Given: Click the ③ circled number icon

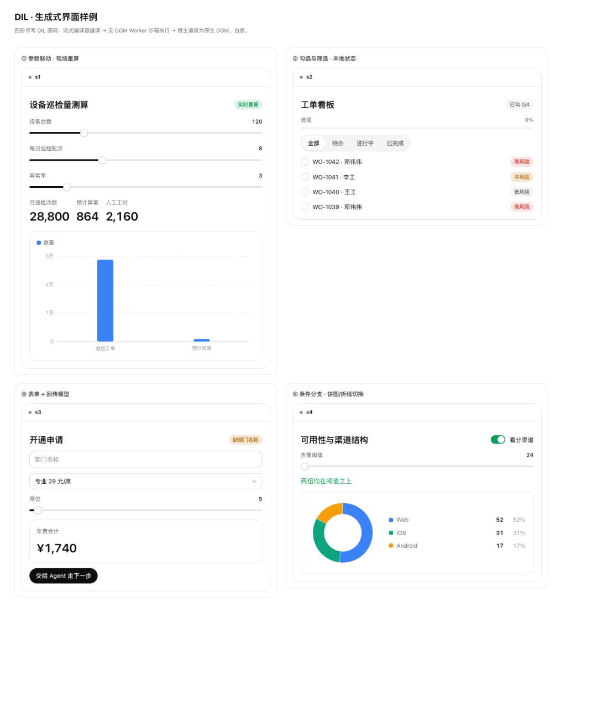Looking at the screenshot, I should click(x=24, y=394).
